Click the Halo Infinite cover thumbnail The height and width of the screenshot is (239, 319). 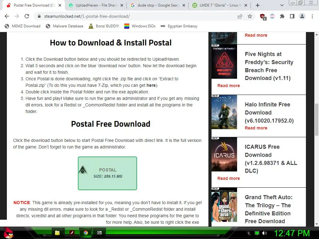click(x=224, y=112)
